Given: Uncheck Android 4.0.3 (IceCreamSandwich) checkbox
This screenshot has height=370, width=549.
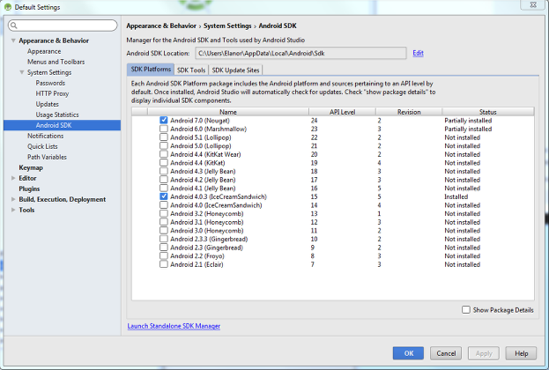Looking at the screenshot, I should click(x=164, y=196).
